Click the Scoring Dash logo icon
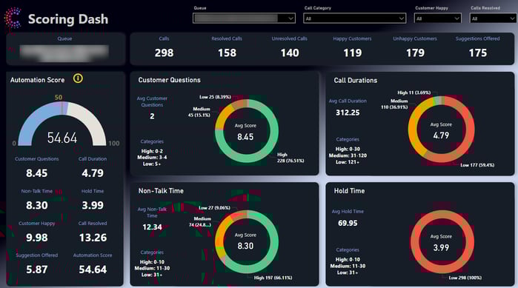This screenshot has width=518, height=288. click(13, 18)
